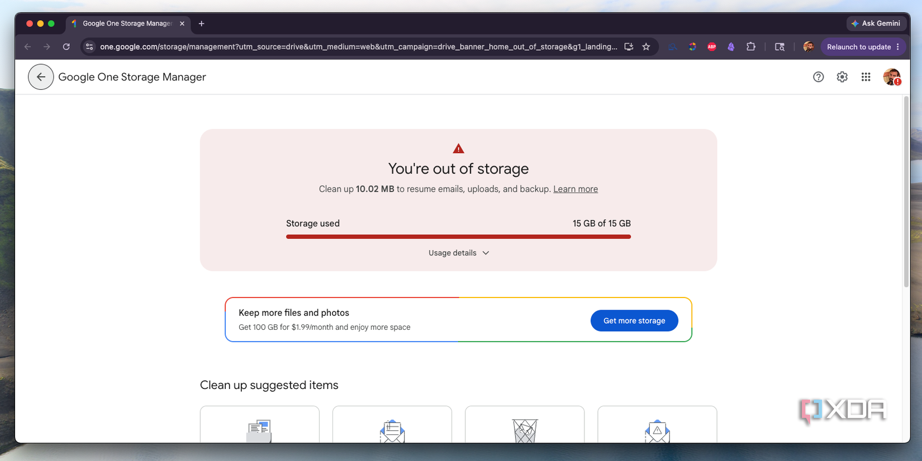Close the Google One Storage Manager tab
The image size is (922, 461).
point(182,23)
